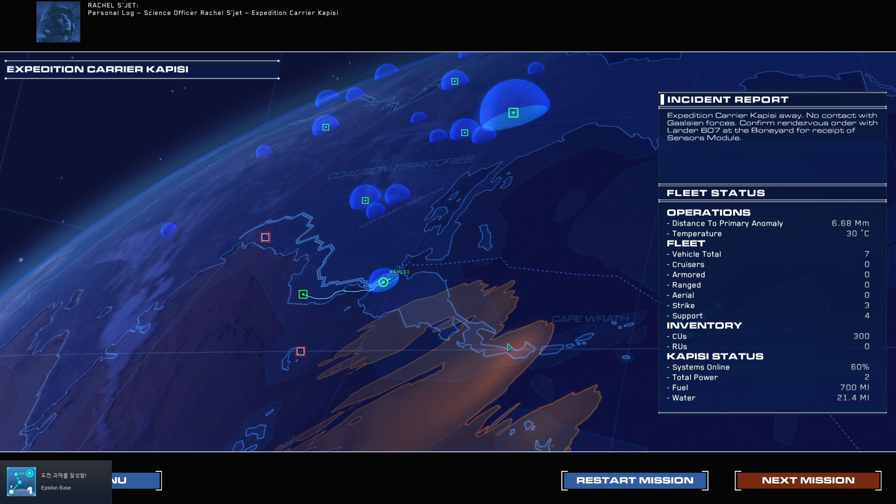
Task: Select the leftmost green marker in upper dome
Action: point(326,127)
